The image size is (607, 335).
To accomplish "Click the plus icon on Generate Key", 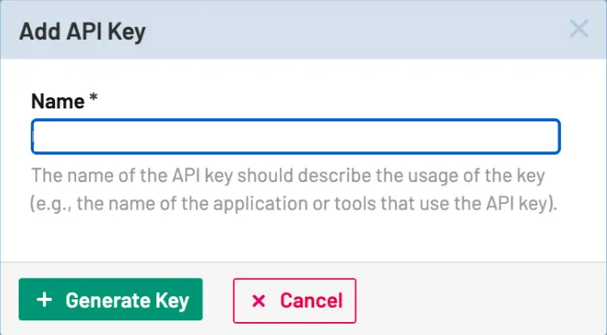I will click(45, 300).
